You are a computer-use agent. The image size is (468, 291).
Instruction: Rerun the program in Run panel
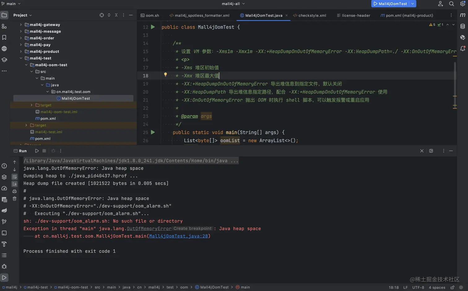[x=37, y=151]
